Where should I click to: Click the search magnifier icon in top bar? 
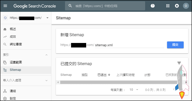point(70,6)
